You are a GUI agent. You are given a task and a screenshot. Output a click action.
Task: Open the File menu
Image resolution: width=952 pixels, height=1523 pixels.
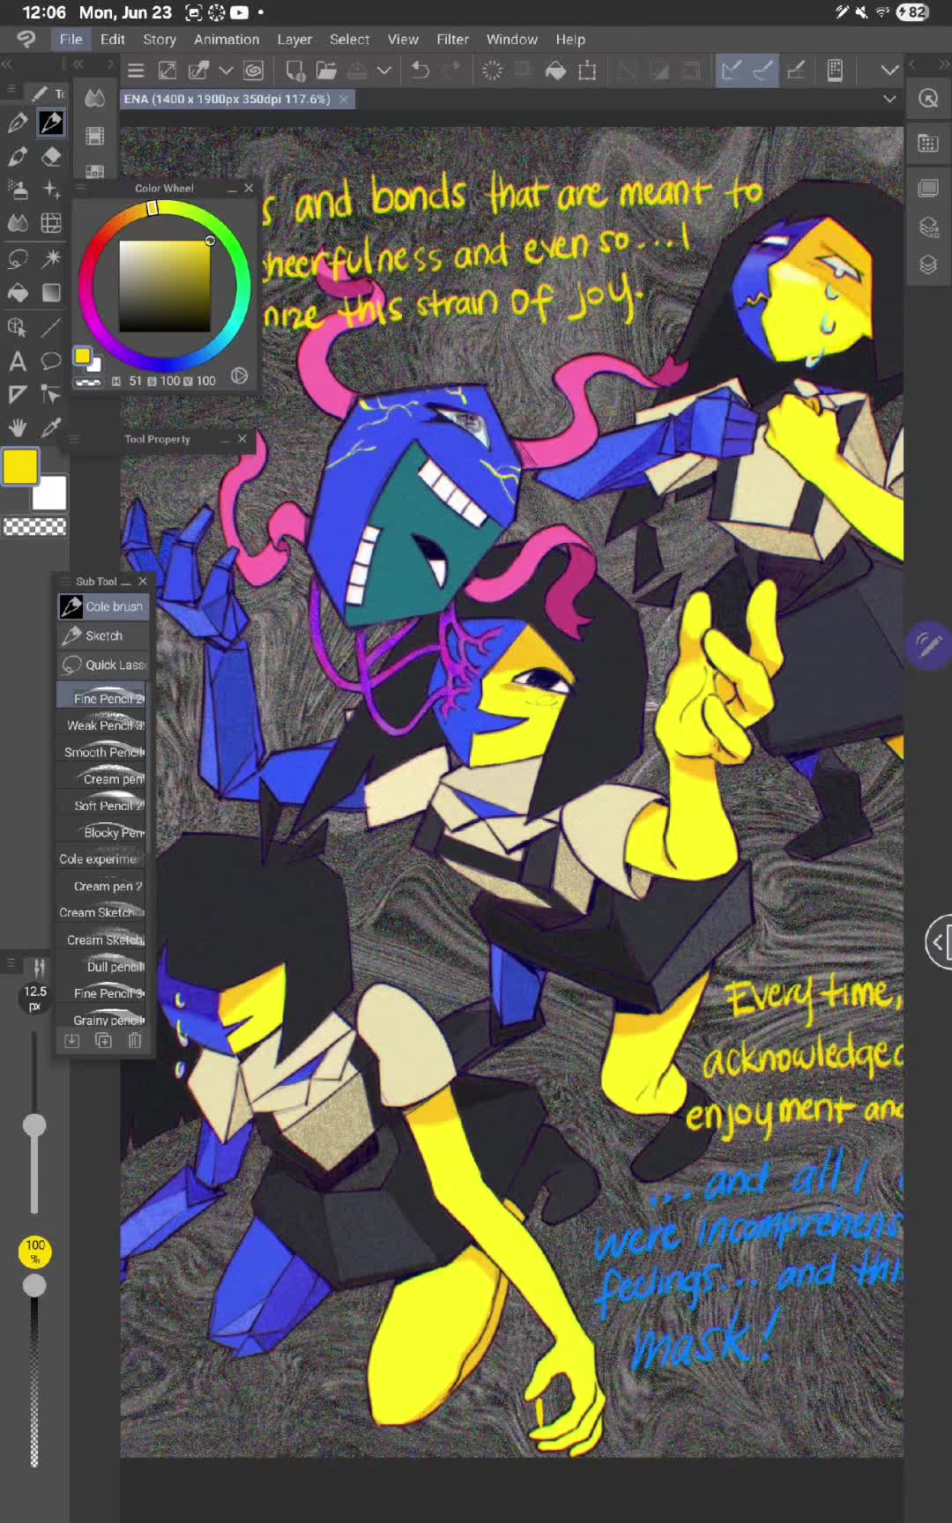[71, 39]
